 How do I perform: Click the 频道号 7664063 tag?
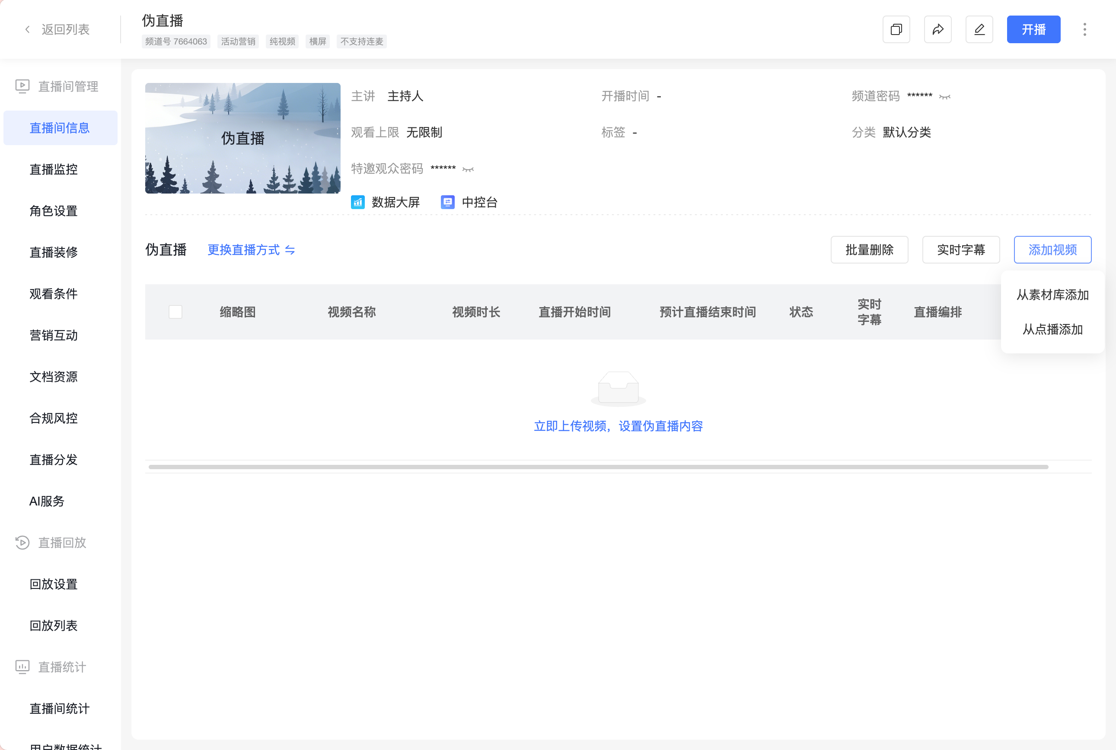pyautogui.click(x=176, y=41)
